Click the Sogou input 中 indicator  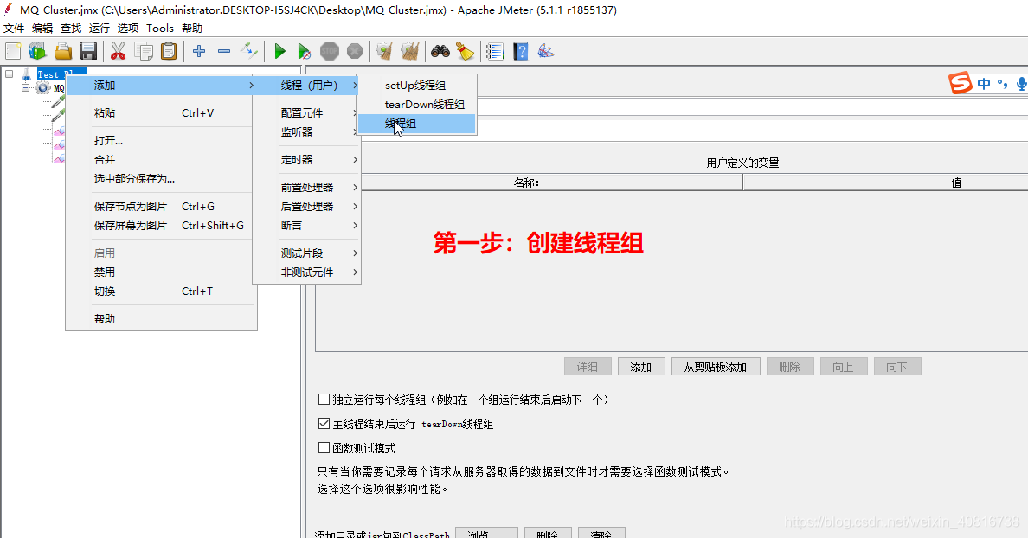[983, 83]
